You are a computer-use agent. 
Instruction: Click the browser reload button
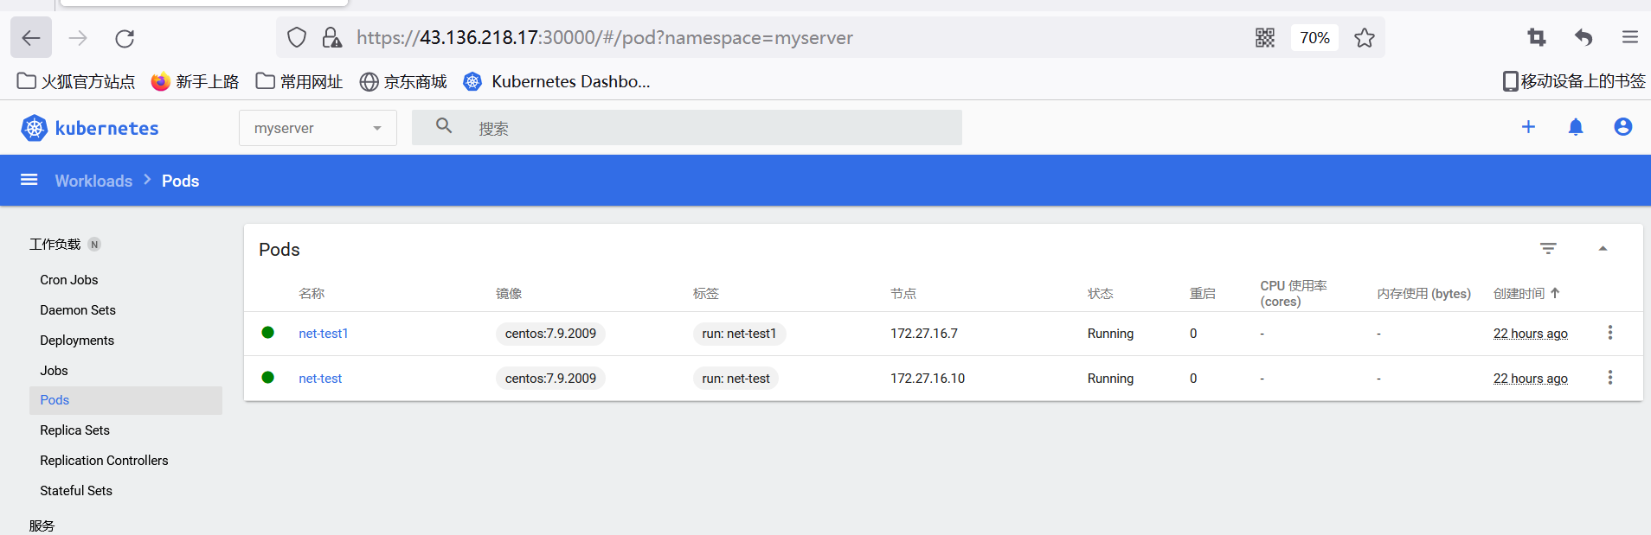(x=125, y=38)
